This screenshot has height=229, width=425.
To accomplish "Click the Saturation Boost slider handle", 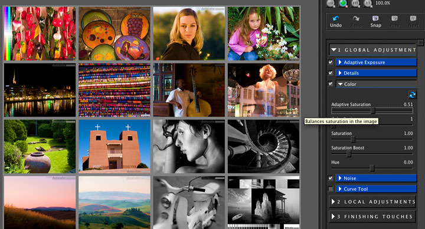I will (349, 154).
